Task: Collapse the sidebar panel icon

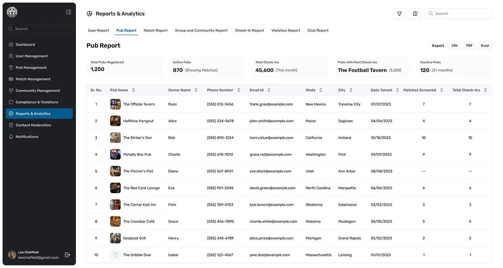Action: click(x=68, y=12)
